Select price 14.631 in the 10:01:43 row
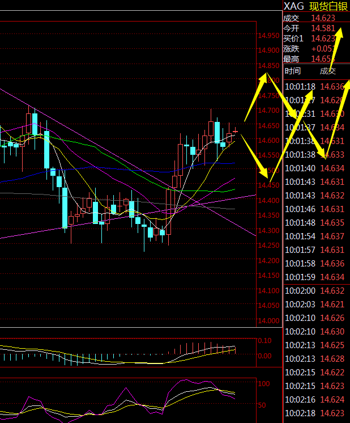Viewport: 350px width, 423px height. pos(332,181)
